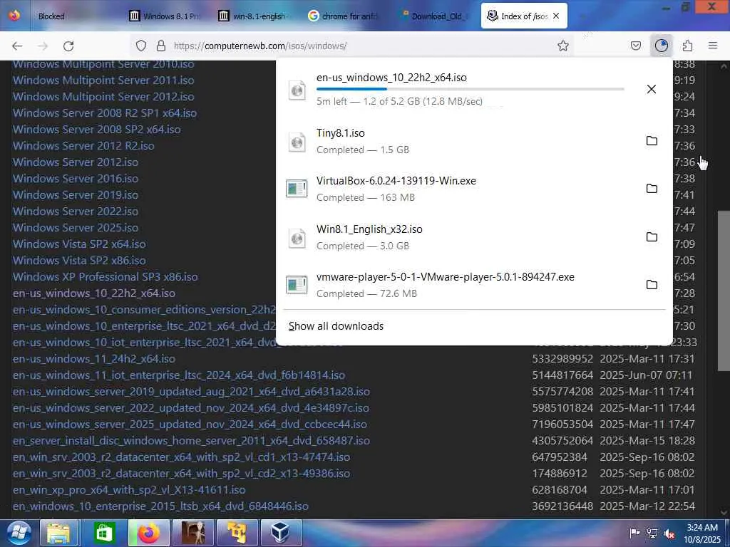Open the Action Center flag tray icon
The width and height of the screenshot is (730, 547).
(634, 533)
